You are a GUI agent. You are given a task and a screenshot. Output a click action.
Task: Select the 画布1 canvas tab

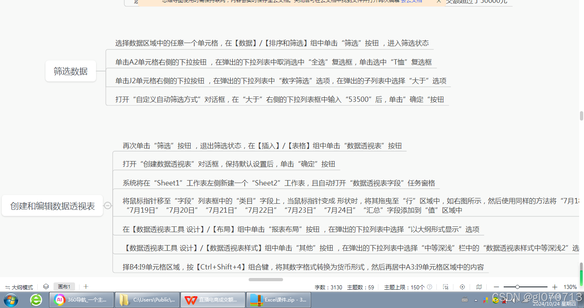point(64,287)
